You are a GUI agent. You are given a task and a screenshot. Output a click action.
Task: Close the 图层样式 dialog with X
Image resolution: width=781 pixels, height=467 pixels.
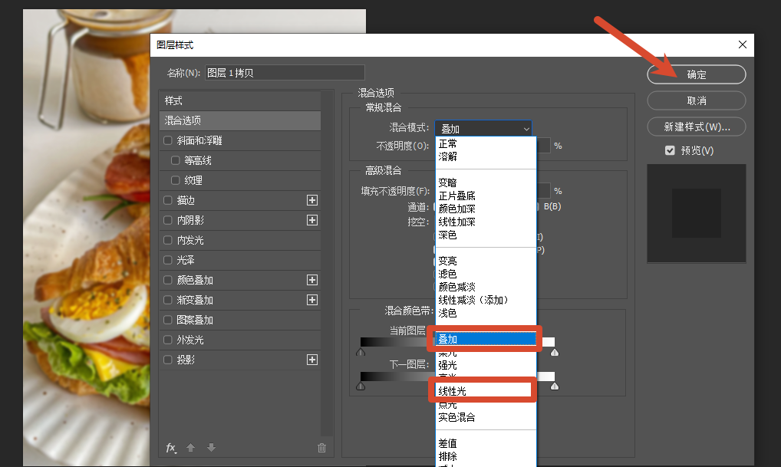(x=742, y=44)
